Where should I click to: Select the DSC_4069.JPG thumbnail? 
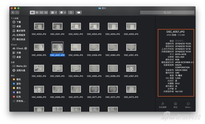coord(57,89)
